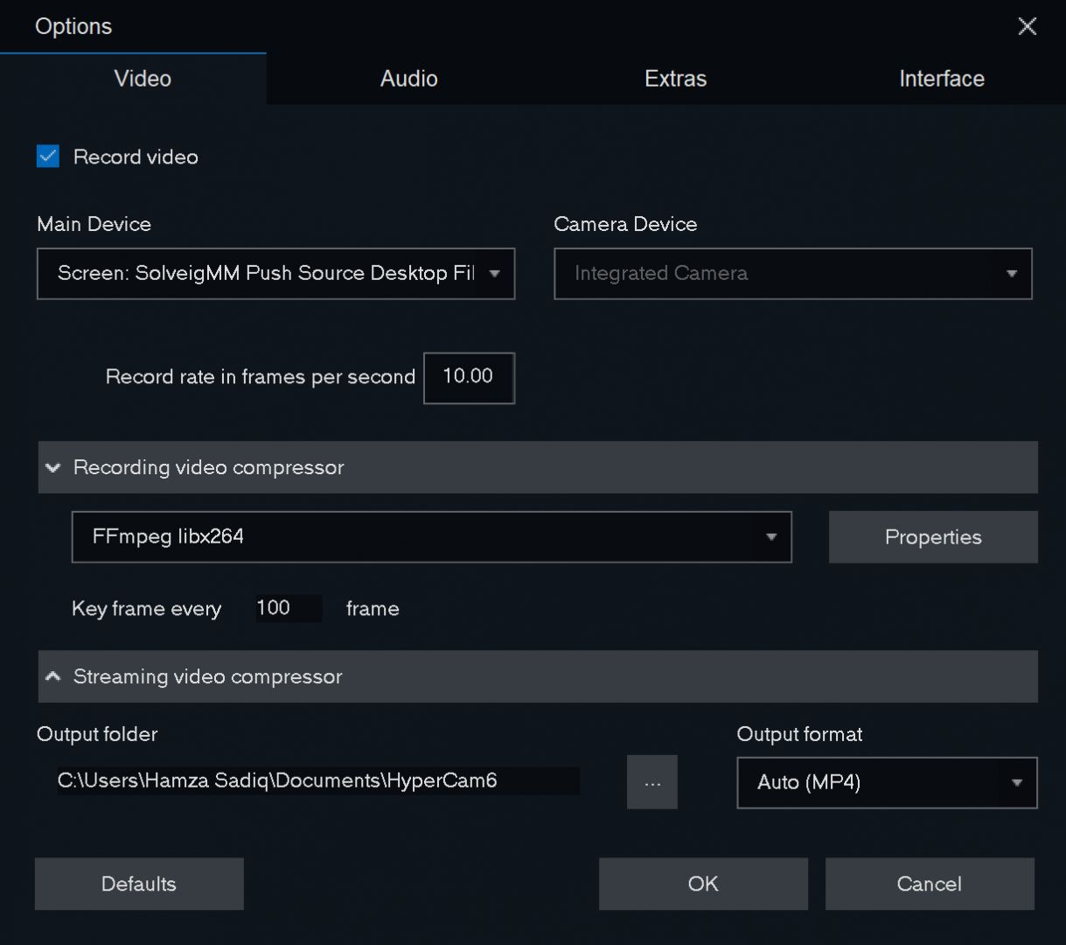
Task: Open the Output format dropdown
Action: pos(887,782)
